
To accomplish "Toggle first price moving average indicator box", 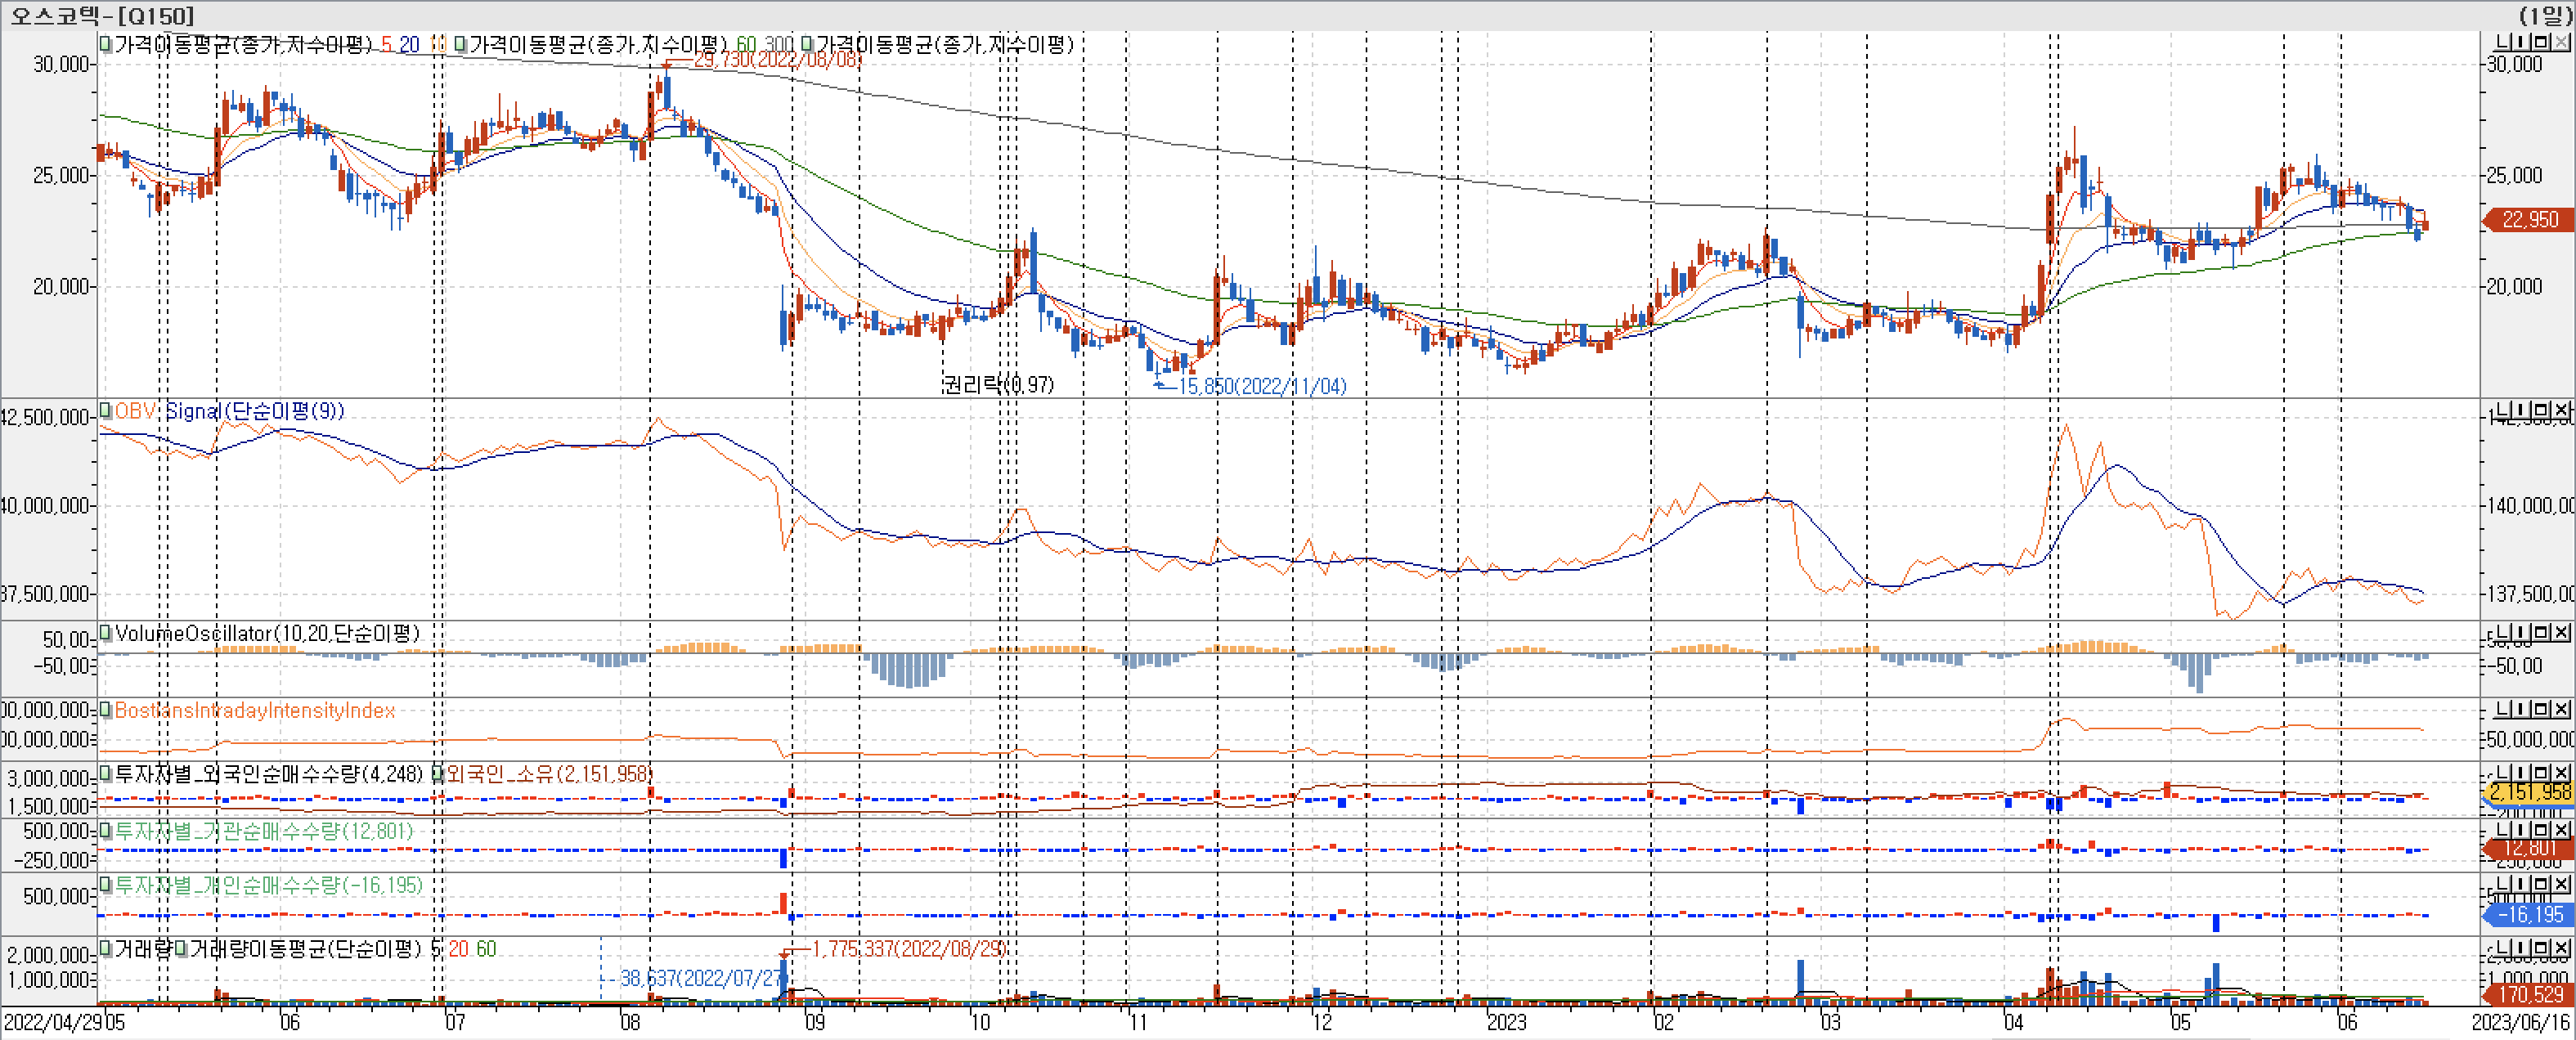I will tap(105, 44).
